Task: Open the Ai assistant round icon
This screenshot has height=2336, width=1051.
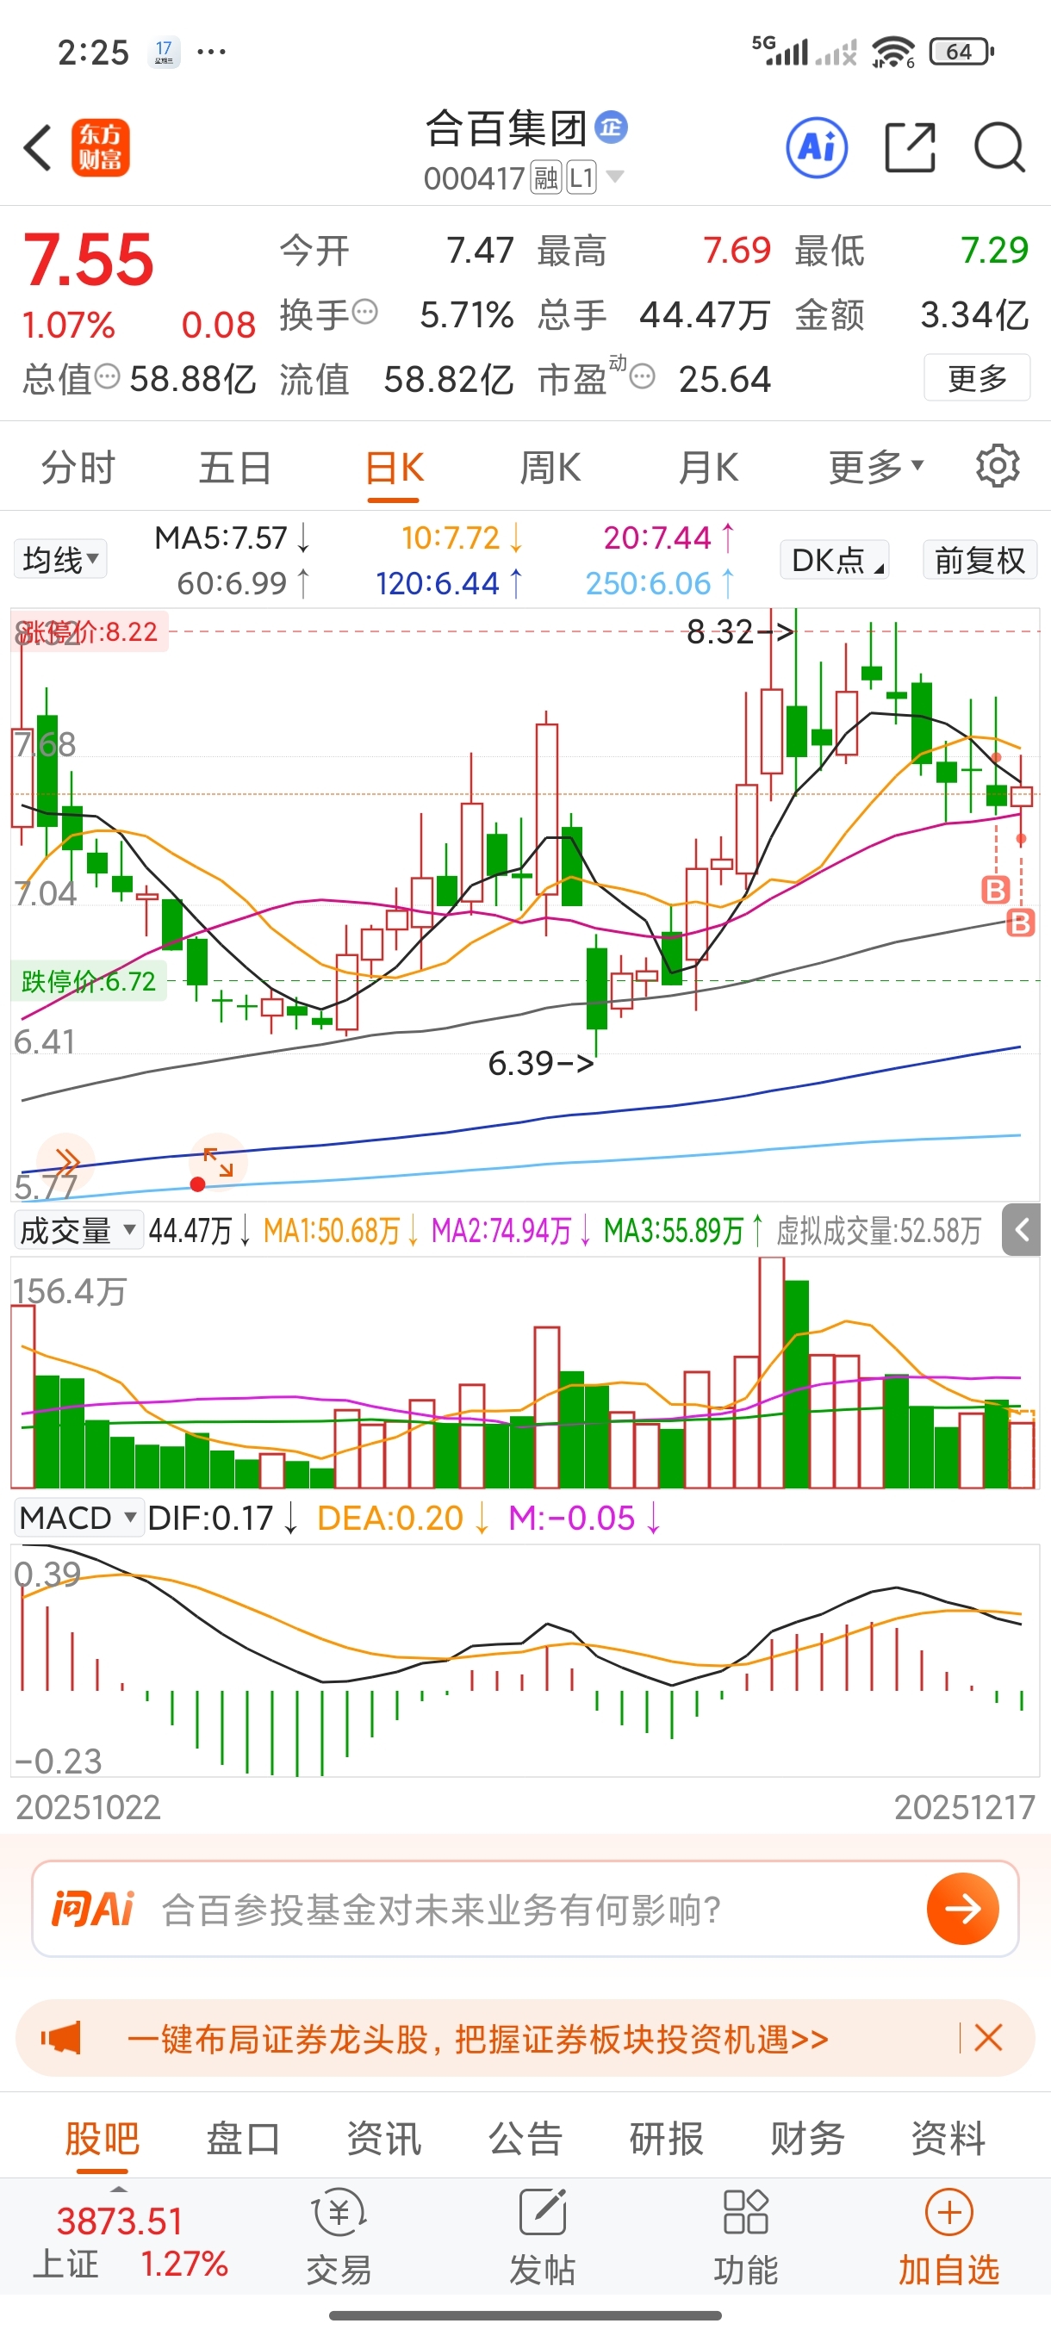Action: pyautogui.click(x=817, y=147)
